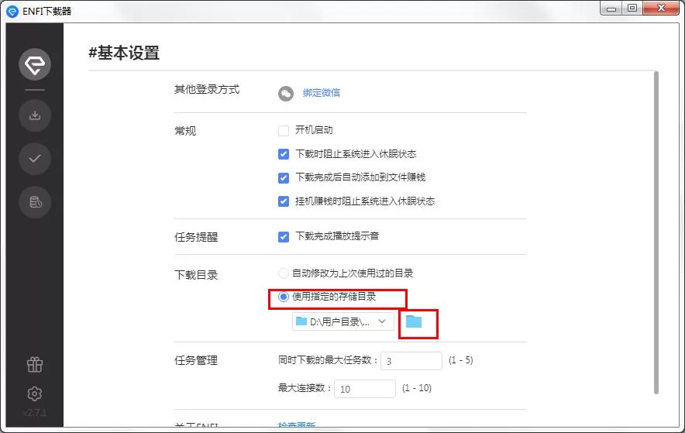The height and width of the screenshot is (433, 685).
Task: Select 自动修改为上次使用过的目录 radio option
Action: tap(284, 273)
